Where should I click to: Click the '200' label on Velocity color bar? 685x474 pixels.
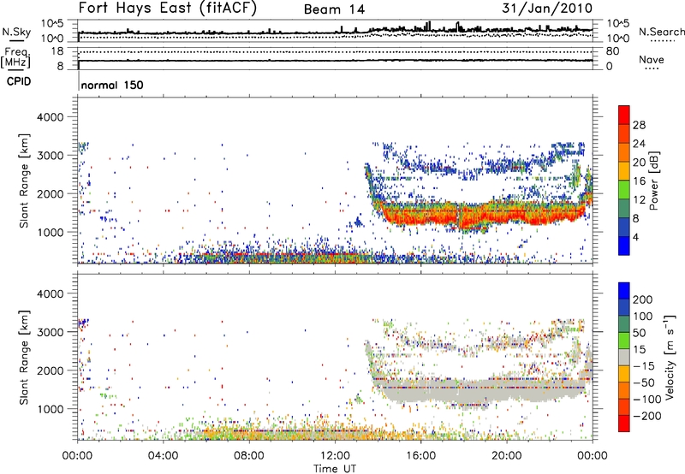tap(643, 299)
